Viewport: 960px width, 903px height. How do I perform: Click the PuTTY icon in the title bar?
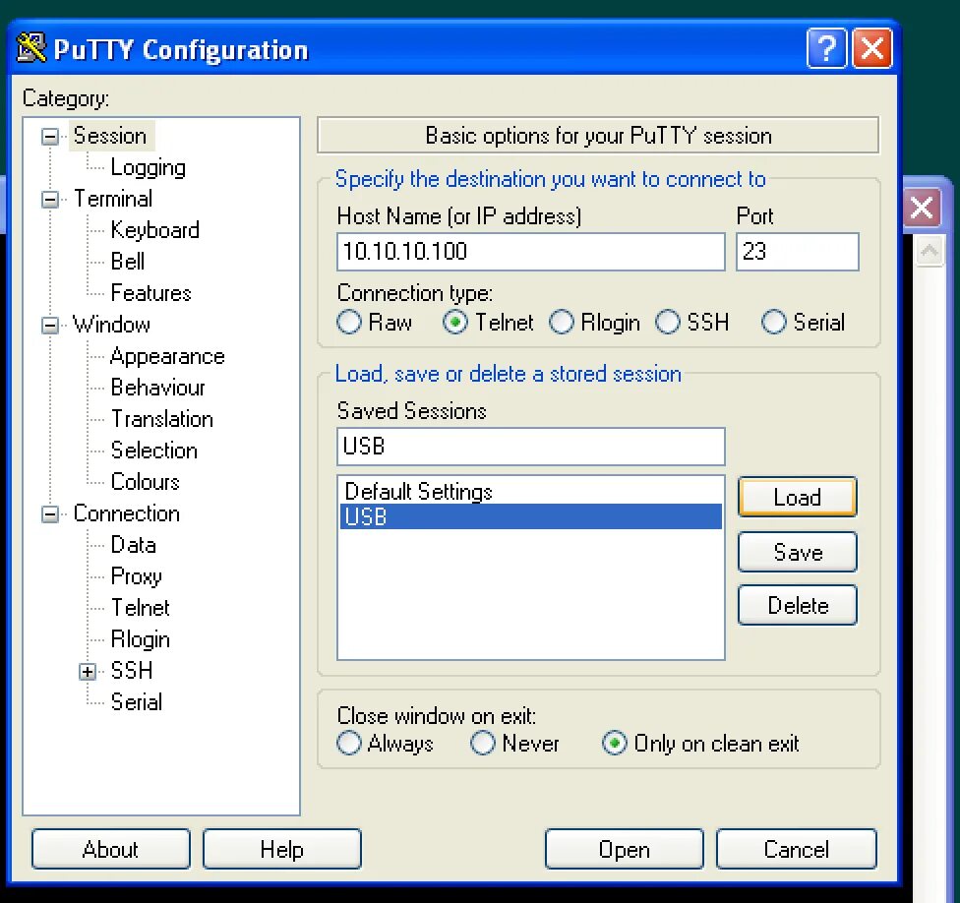point(31,48)
